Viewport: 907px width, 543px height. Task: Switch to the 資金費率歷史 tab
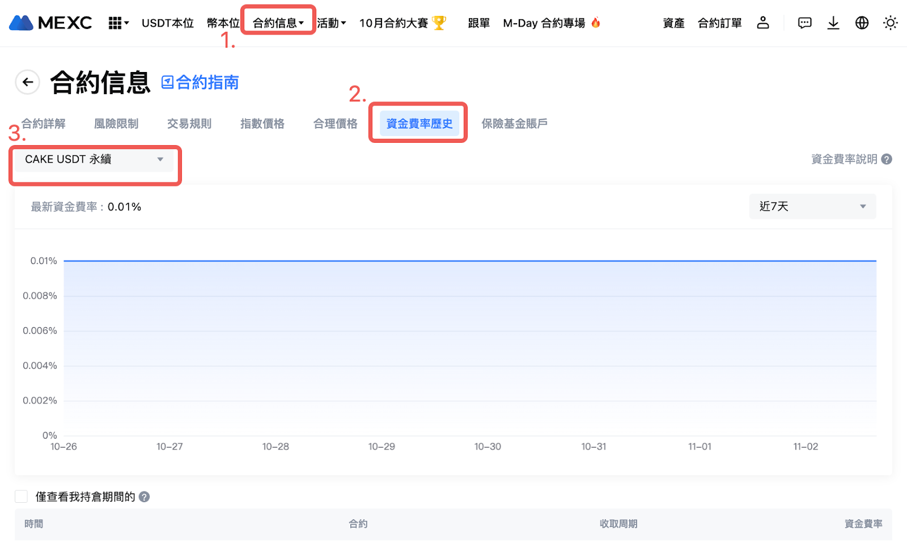coord(419,124)
